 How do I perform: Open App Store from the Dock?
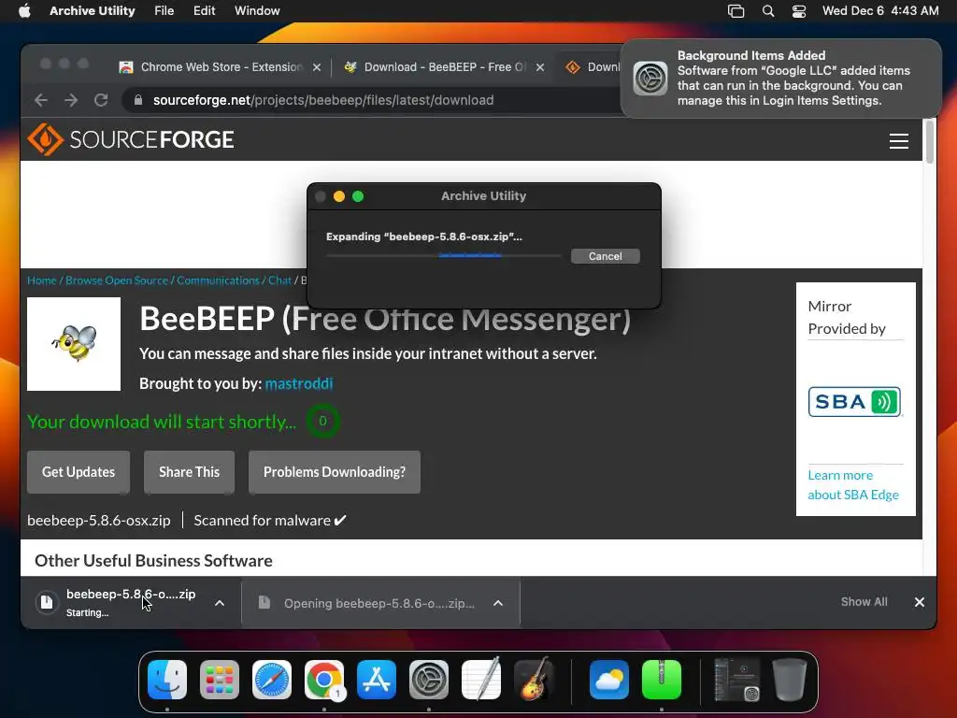coord(377,680)
